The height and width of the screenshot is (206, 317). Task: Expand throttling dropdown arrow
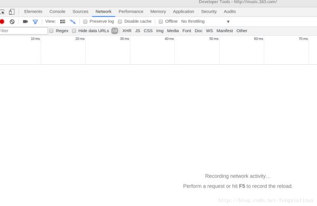point(228,22)
